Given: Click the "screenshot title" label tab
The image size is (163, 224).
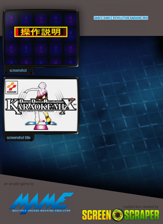Looking at the screenshot, I should pyautogui.click(x=19, y=138).
